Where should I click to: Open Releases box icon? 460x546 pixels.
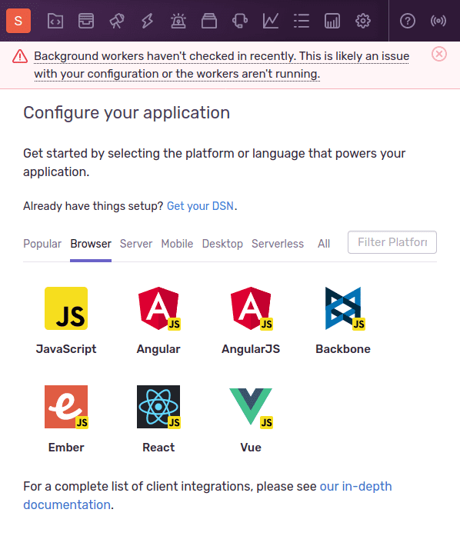tap(209, 21)
